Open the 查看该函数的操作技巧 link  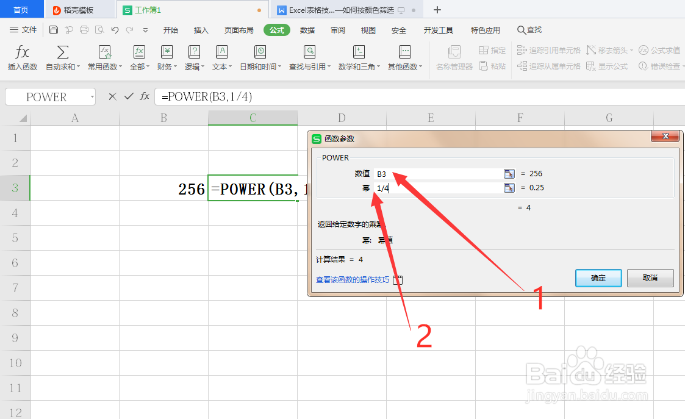[x=353, y=279]
